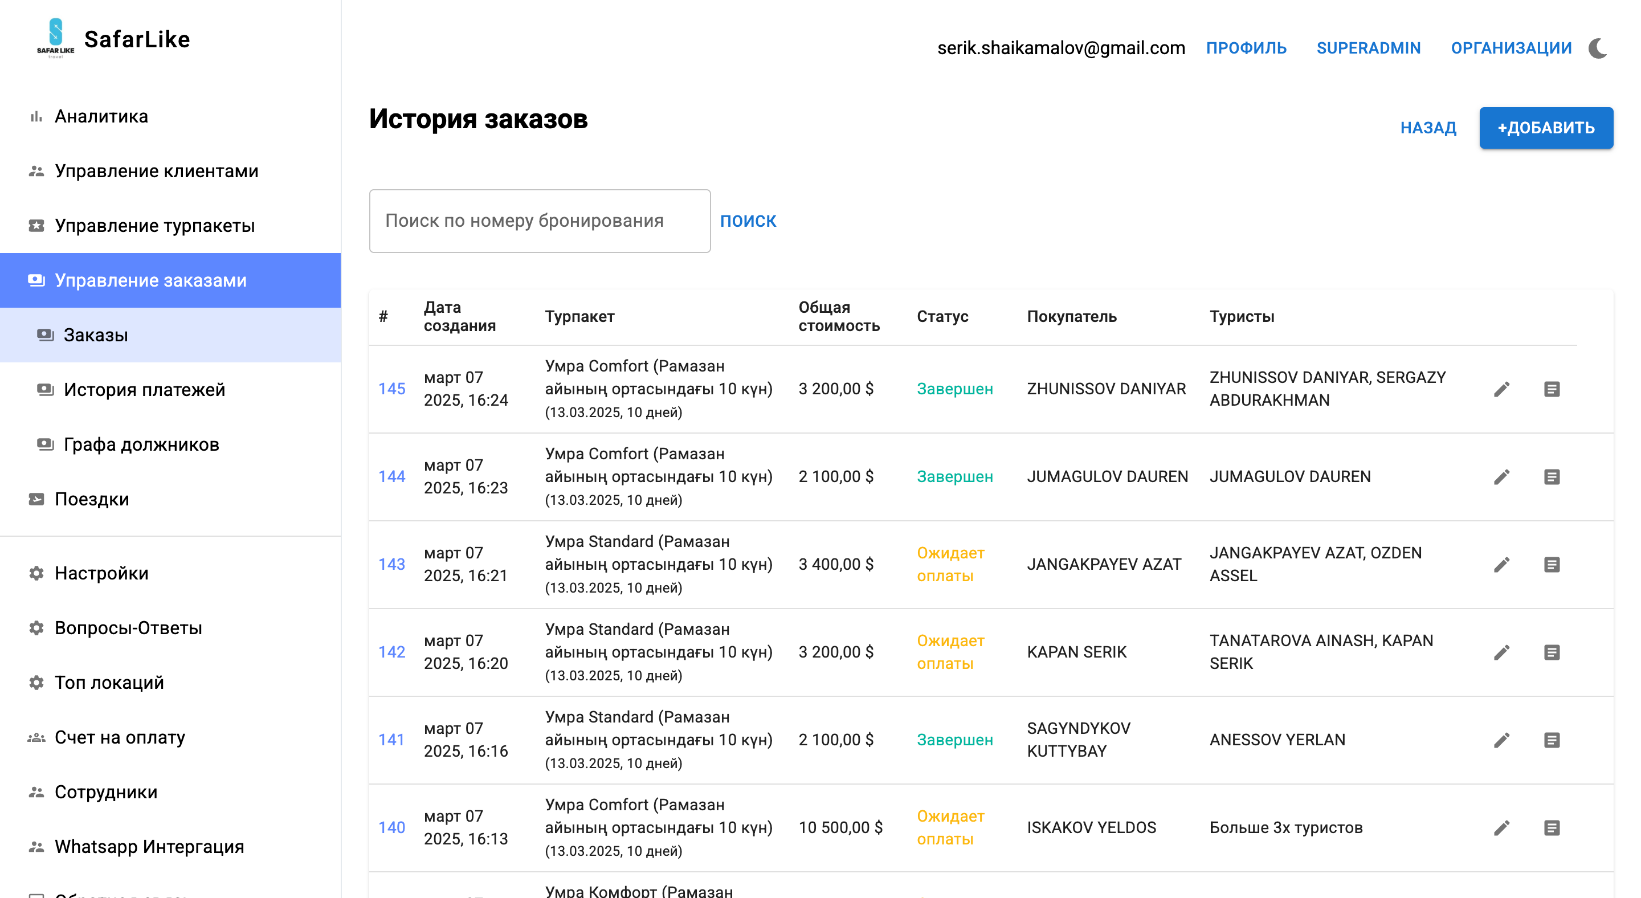Click the edit pencil icon for order 145
The height and width of the screenshot is (898, 1641).
(1501, 389)
